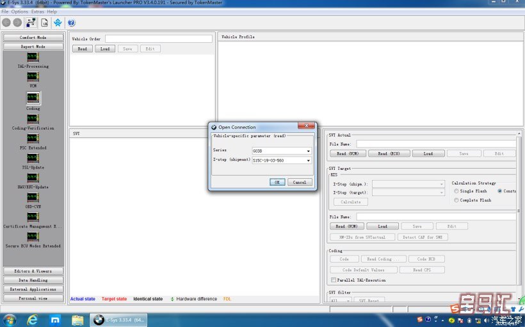The width and height of the screenshot is (525, 327).
Task: Open SVT filter All dropdown
Action: 341,300
